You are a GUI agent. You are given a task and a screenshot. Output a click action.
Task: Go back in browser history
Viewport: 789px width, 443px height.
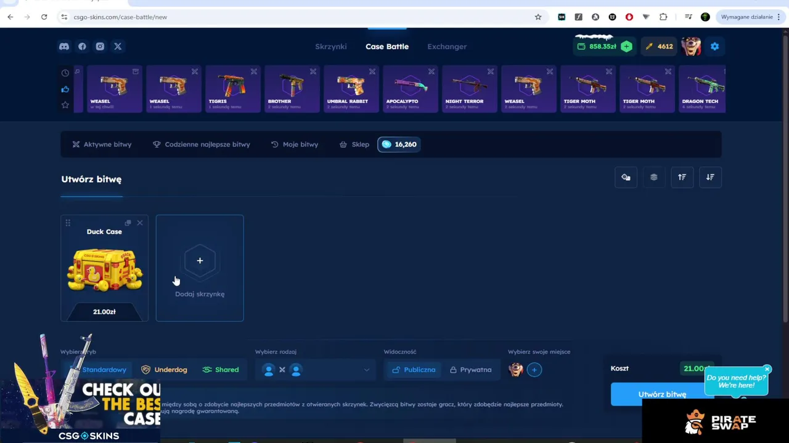pyautogui.click(x=10, y=17)
